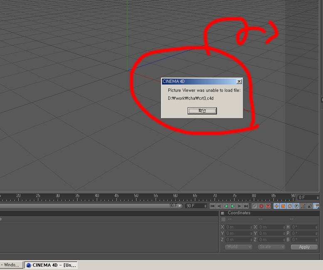Click the H rotation field stepper arrows
This screenshot has height=270, width=323.
(316, 227)
